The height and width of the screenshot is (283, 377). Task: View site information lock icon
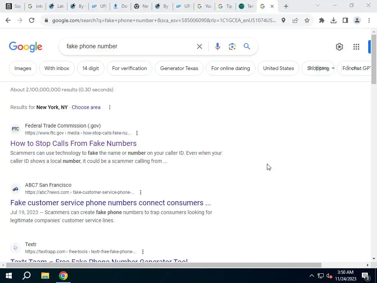(46, 21)
